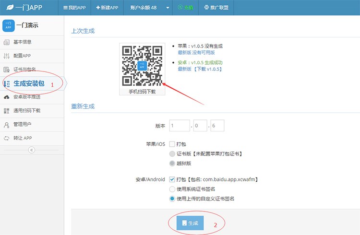
Task: Open 管理用户 in the sidebar
Action: point(32,125)
